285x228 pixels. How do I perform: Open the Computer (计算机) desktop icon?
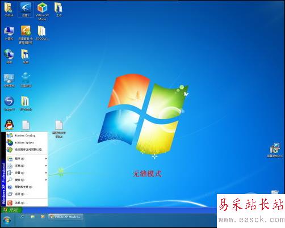coord(9,33)
